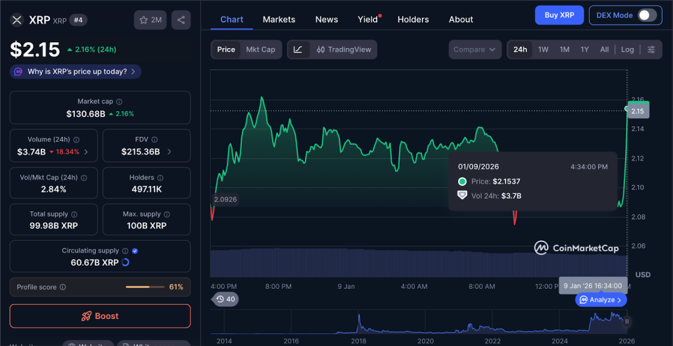Open chart settings sliders icon

click(651, 49)
